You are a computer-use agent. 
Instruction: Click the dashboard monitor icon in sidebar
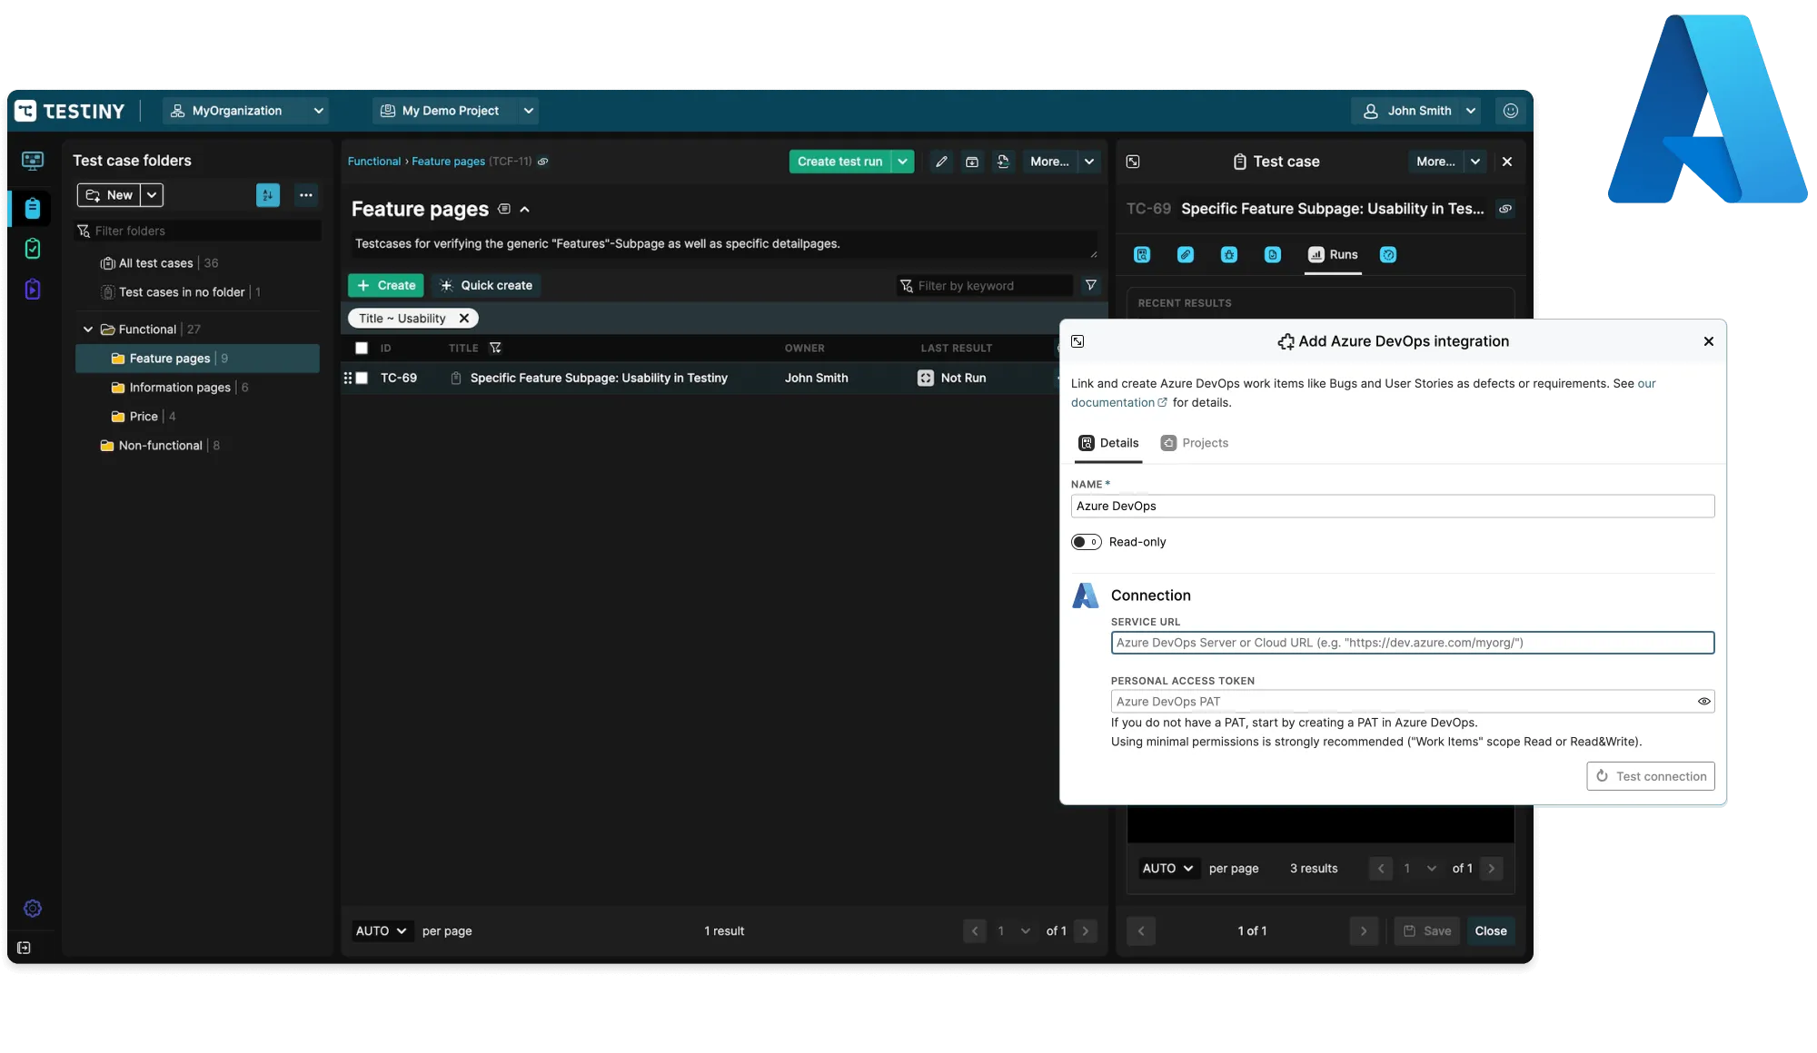(x=33, y=161)
